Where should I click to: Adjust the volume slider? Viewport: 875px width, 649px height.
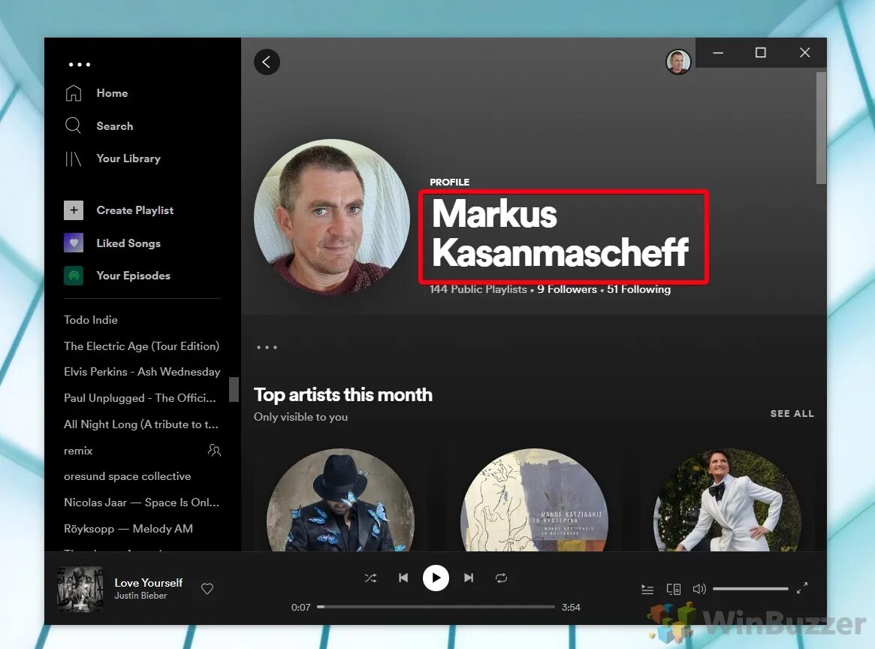pyautogui.click(x=750, y=589)
